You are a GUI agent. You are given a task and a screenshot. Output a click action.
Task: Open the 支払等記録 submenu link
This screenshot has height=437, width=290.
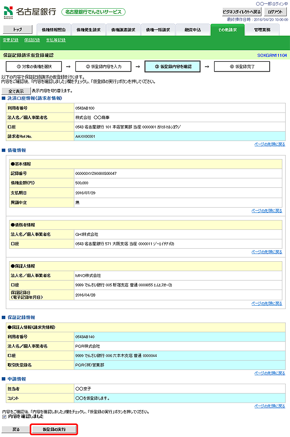[56, 40]
